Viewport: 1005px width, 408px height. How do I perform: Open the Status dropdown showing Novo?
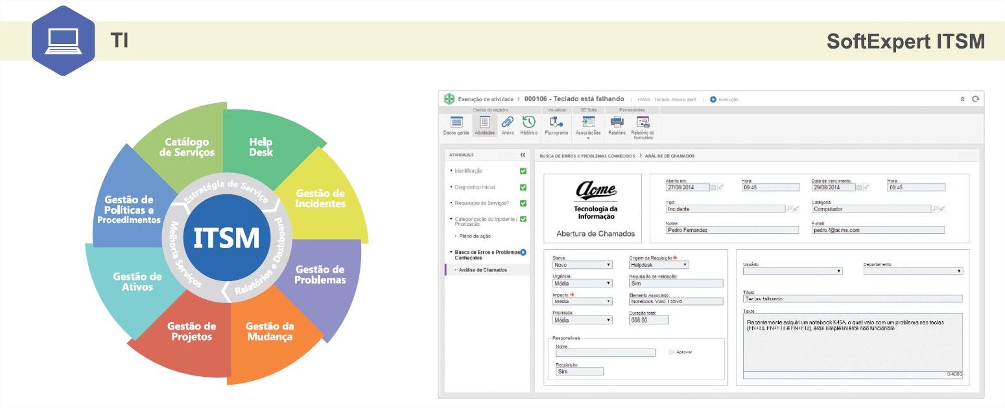582,264
